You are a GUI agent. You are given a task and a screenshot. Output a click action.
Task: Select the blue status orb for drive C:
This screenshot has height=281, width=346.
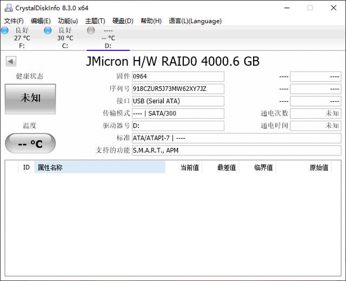tap(48, 30)
